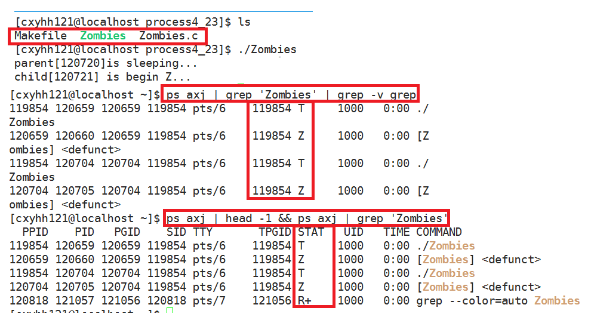Click the 'COMMAND' column header
Viewport: 591px width, 317px height.
439,232
